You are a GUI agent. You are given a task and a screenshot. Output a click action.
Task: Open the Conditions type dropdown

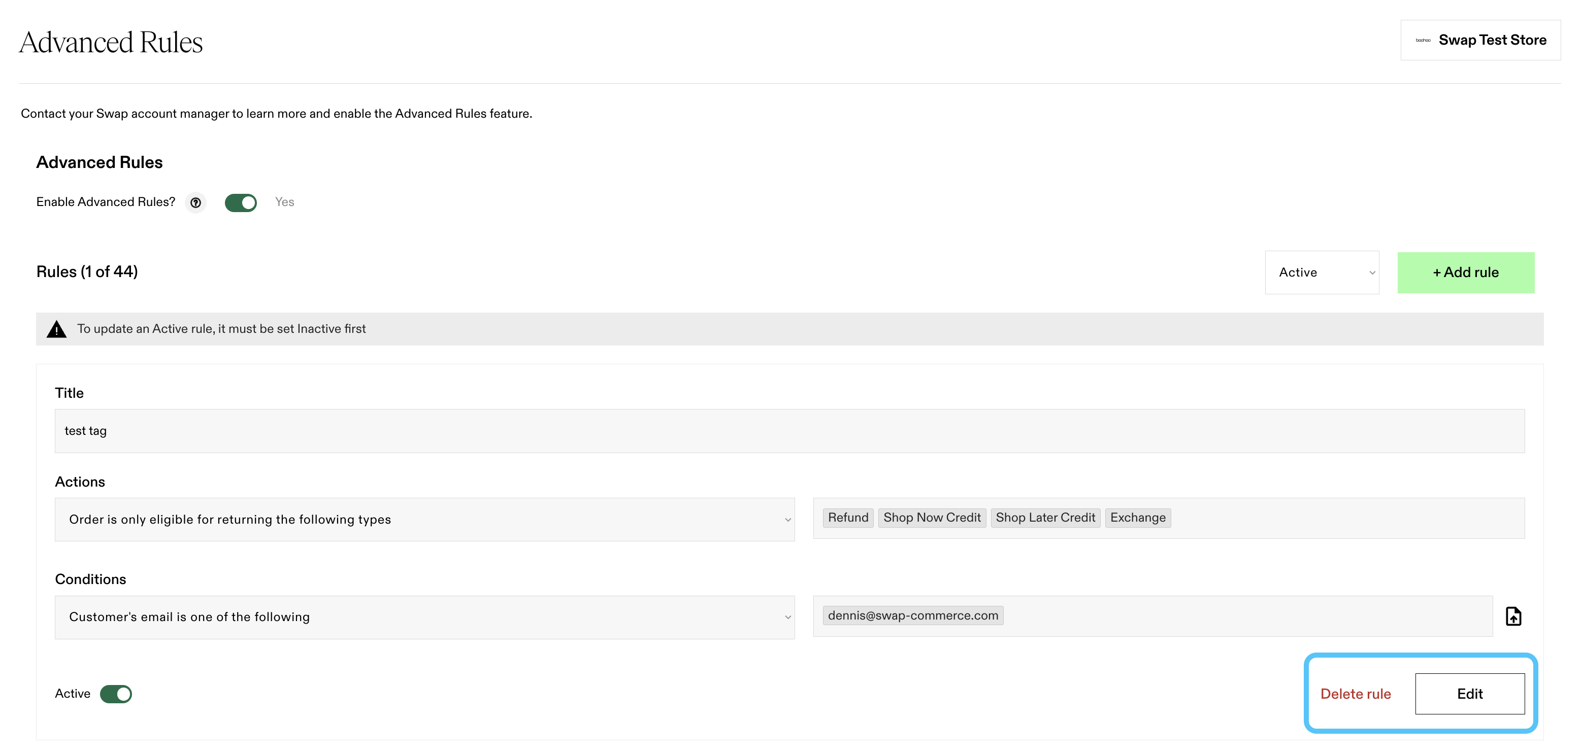(x=424, y=617)
